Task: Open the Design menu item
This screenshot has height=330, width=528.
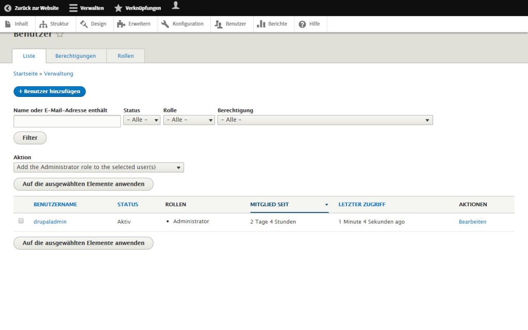Action: pyautogui.click(x=93, y=24)
